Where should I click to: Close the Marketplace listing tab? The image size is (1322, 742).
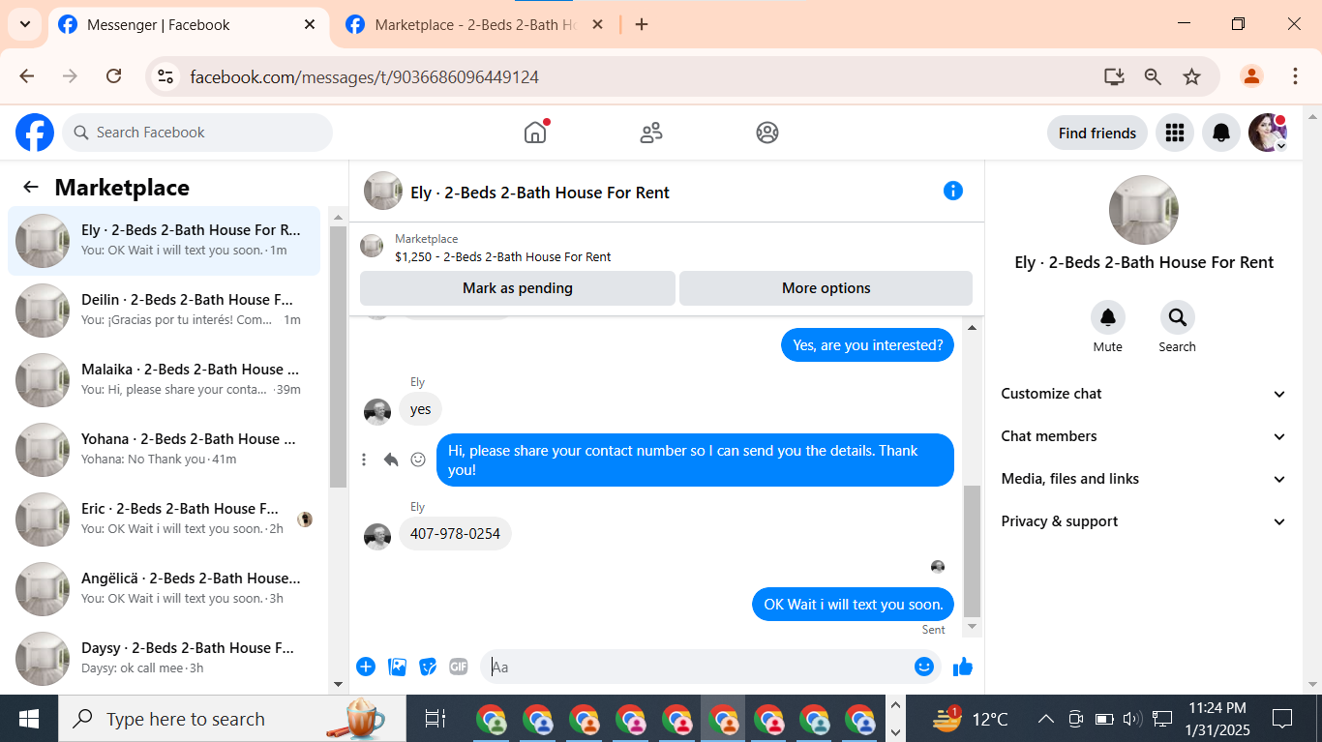pyautogui.click(x=597, y=24)
